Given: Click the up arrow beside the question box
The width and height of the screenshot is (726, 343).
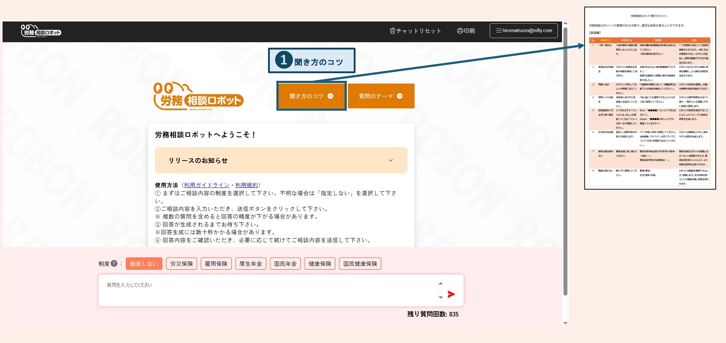Looking at the screenshot, I should coord(440,283).
